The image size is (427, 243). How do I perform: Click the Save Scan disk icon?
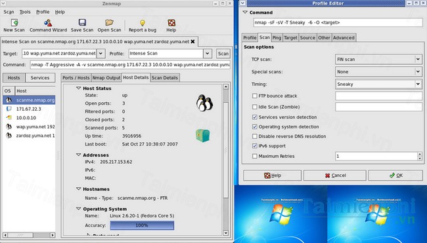coord(82,22)
